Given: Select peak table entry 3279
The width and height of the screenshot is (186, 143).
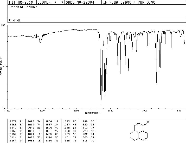Looking at the screenshot, I should (x=13, y=121).
